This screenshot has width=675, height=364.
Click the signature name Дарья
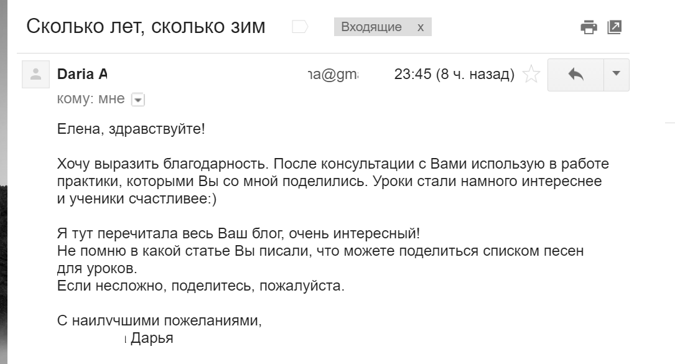(152, 338)
